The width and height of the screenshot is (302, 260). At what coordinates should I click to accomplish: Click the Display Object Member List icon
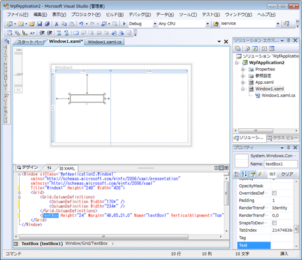tap(9, 33)
